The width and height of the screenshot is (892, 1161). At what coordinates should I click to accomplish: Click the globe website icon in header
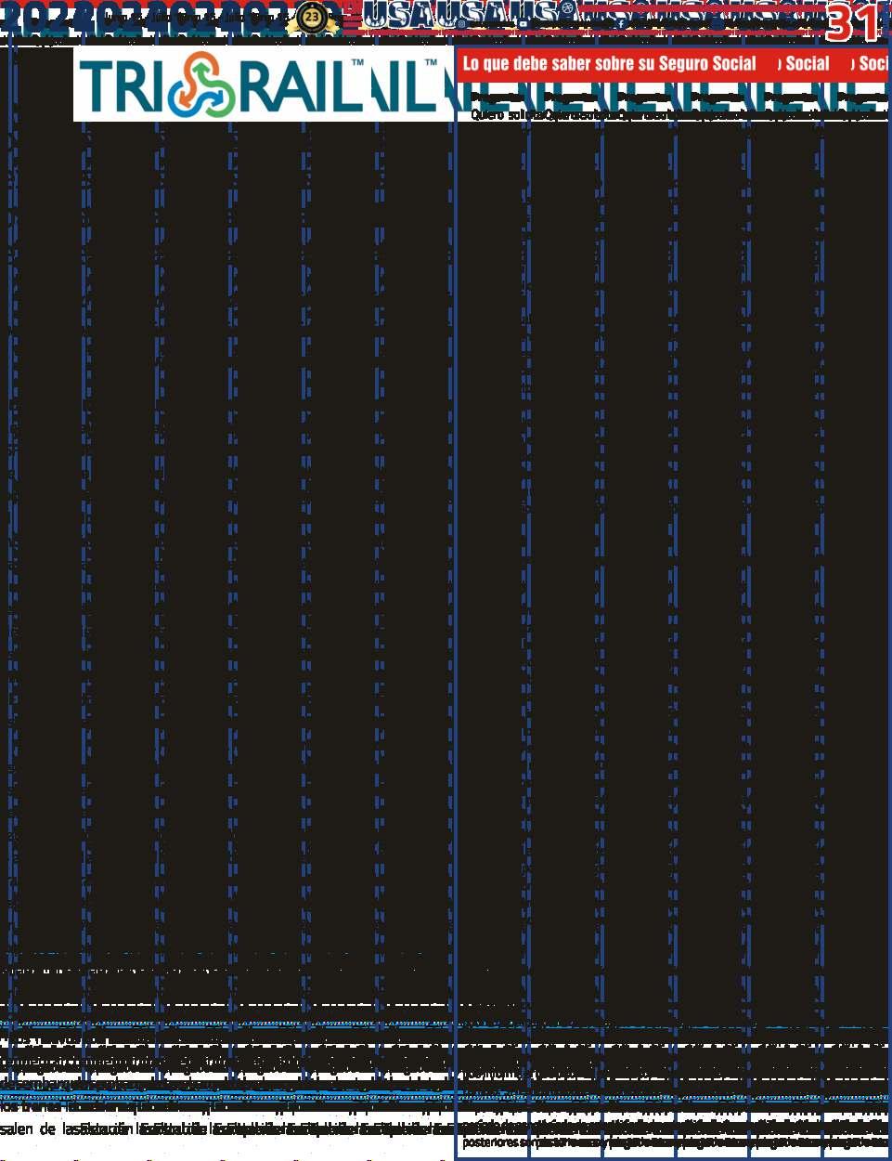pyautogui.click(x=567, y=8)
